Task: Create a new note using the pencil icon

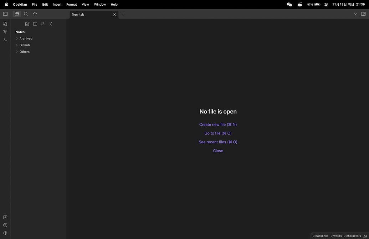Action: 27,23
